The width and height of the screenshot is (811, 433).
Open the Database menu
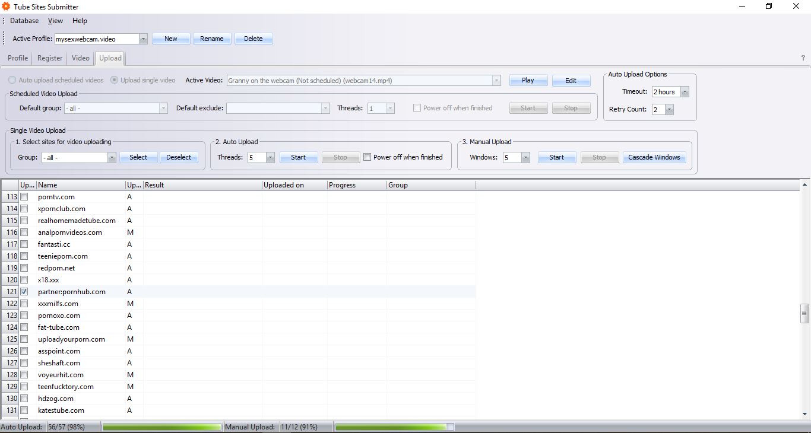(24, 21)
